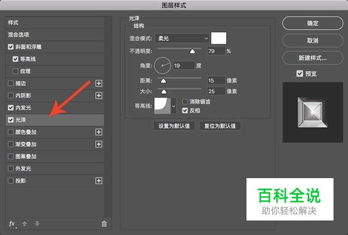Add another Drop Shadow (投影) plus icon

pos(99,181)
